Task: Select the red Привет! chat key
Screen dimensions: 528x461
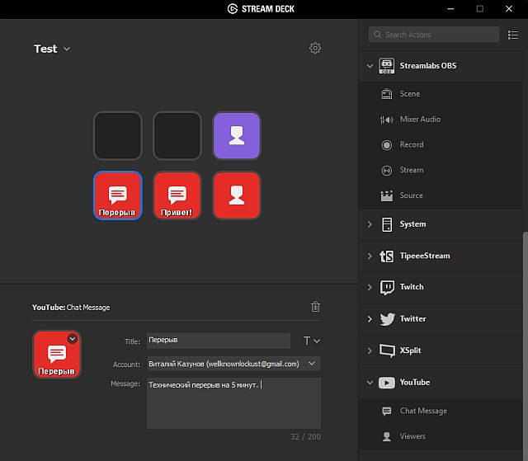Action: 177,195
